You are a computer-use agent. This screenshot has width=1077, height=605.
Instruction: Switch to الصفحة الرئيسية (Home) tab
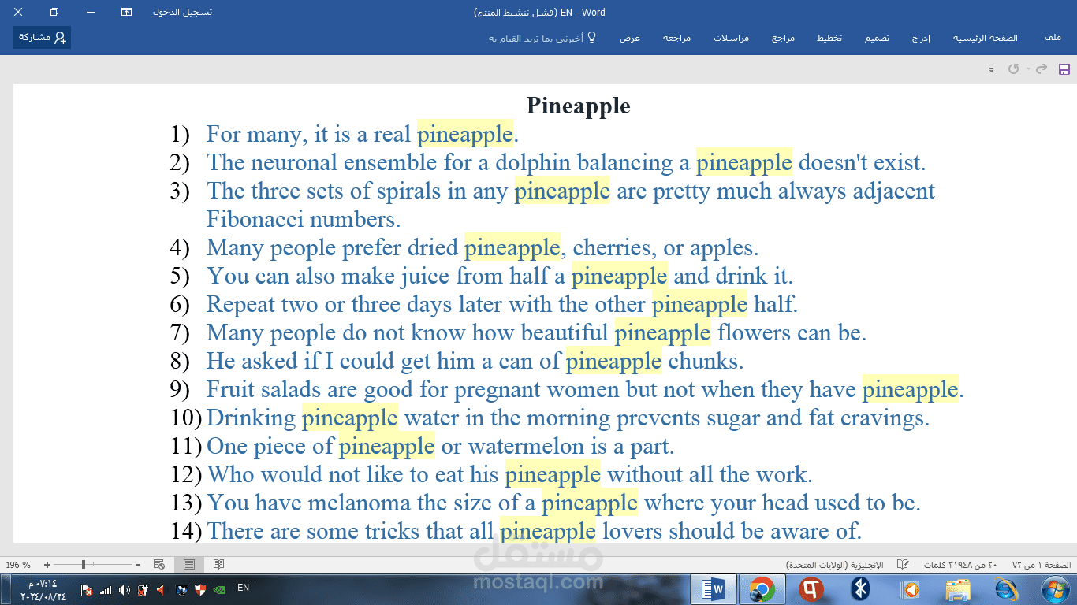point(986,38)
